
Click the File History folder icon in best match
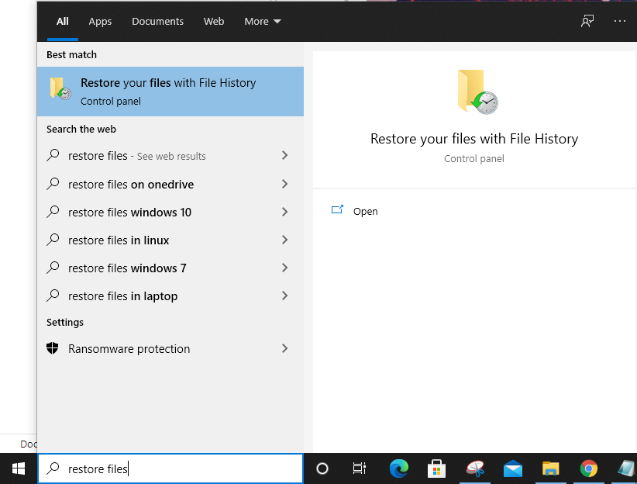[x=60, y=88]
